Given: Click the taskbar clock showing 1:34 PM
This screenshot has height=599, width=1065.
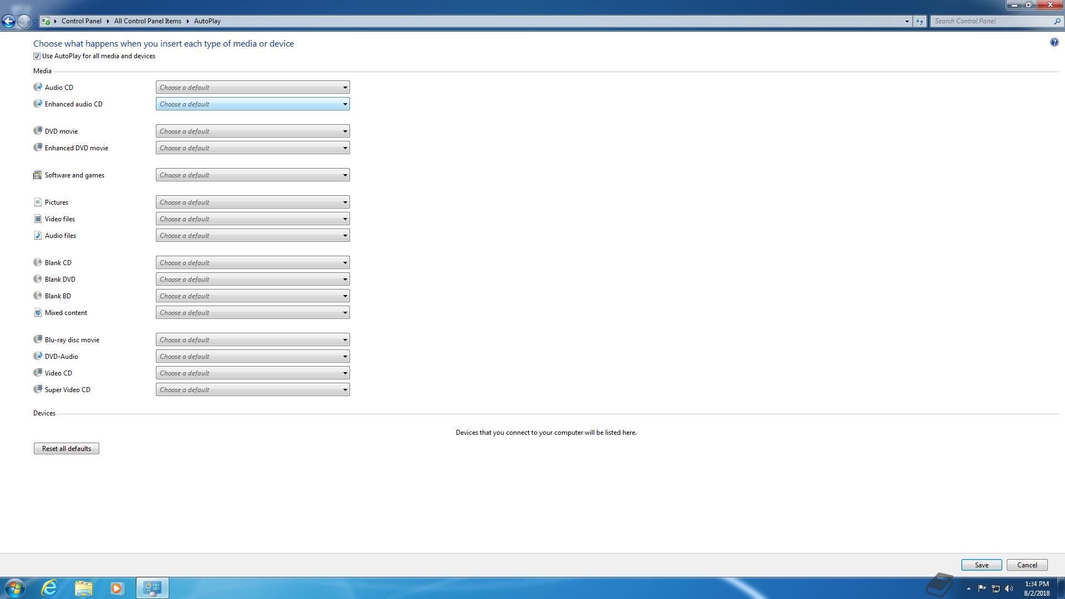Looking at the screenshot, I should coord(1037,588).
